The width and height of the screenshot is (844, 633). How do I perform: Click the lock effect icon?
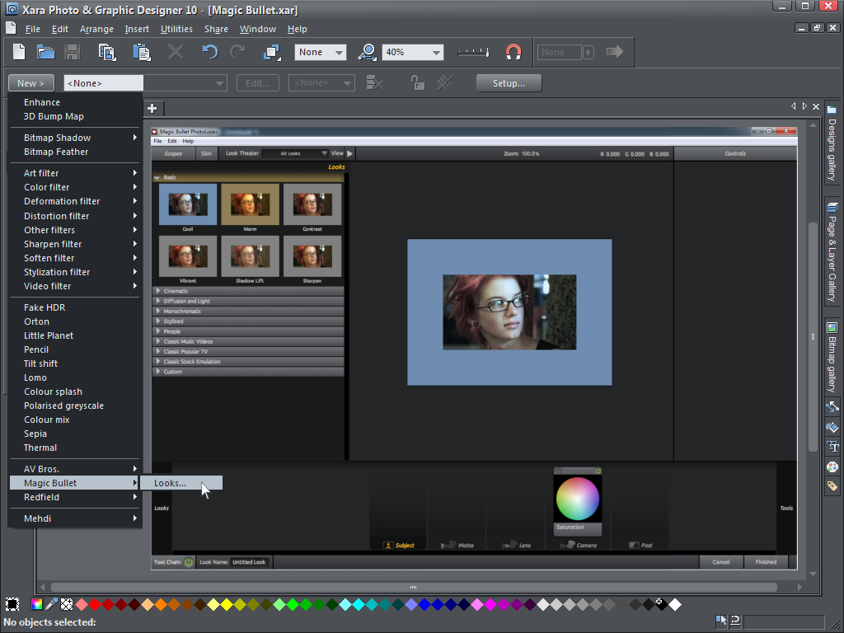[417, 83]
